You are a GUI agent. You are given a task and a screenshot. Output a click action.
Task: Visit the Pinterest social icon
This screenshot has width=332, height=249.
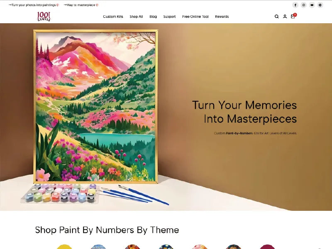tap(320, 5)
